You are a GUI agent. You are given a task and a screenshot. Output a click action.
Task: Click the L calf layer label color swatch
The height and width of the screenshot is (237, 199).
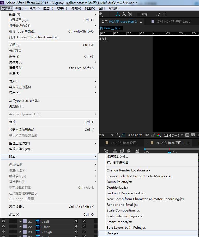coord(25,221)
